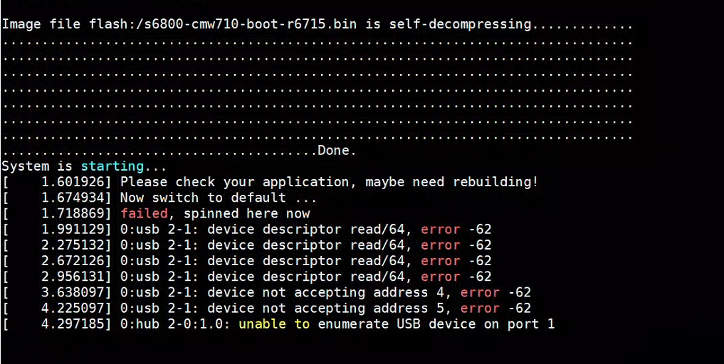This screenshot has width=724, height=364.
Task: Click the red "failed" word
Action: (x=144, y=213)
